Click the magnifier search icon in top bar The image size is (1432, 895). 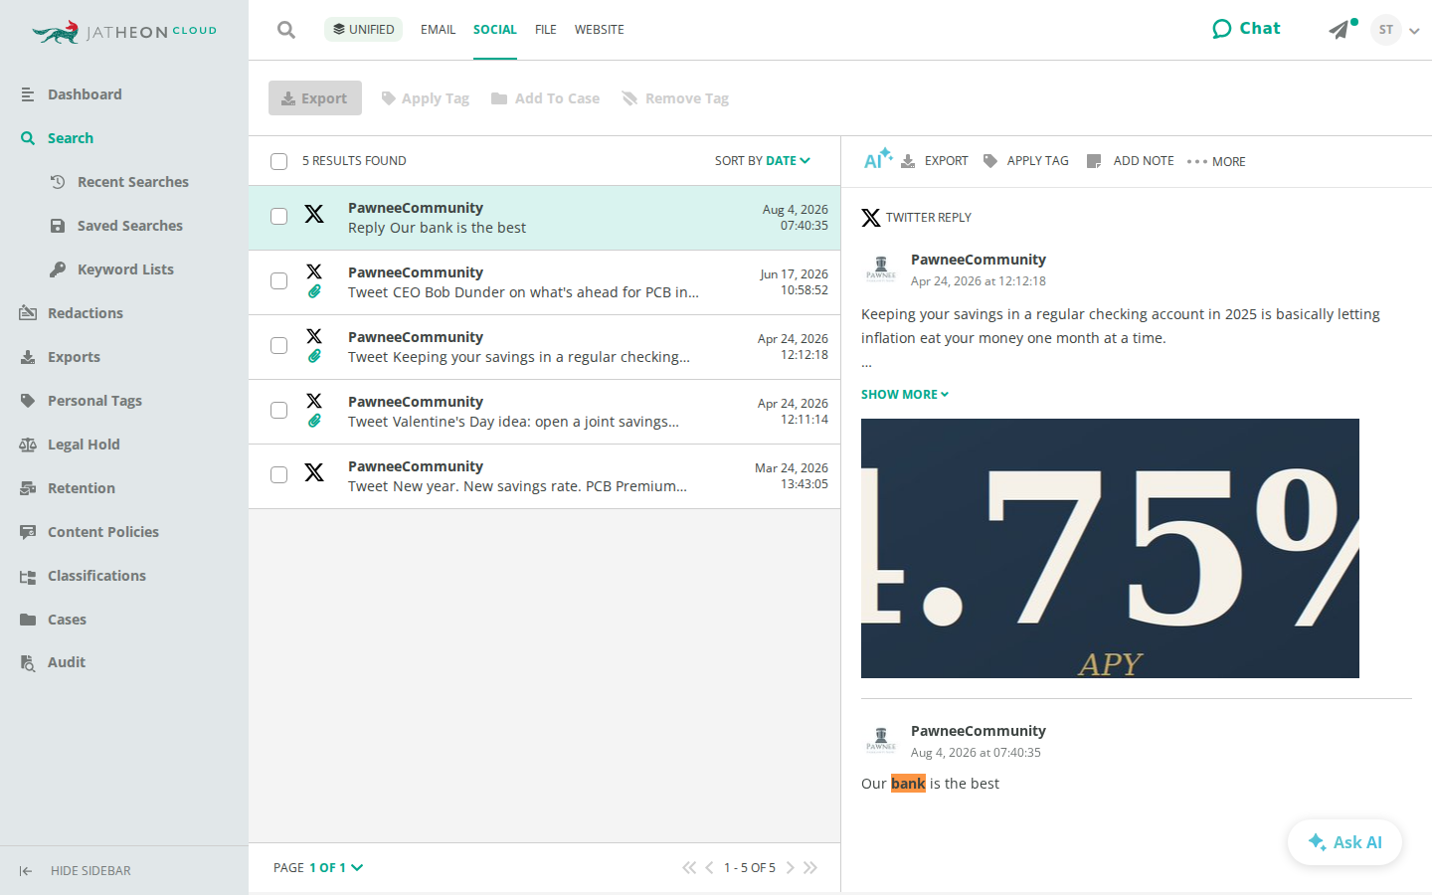(x=286, y=30)
